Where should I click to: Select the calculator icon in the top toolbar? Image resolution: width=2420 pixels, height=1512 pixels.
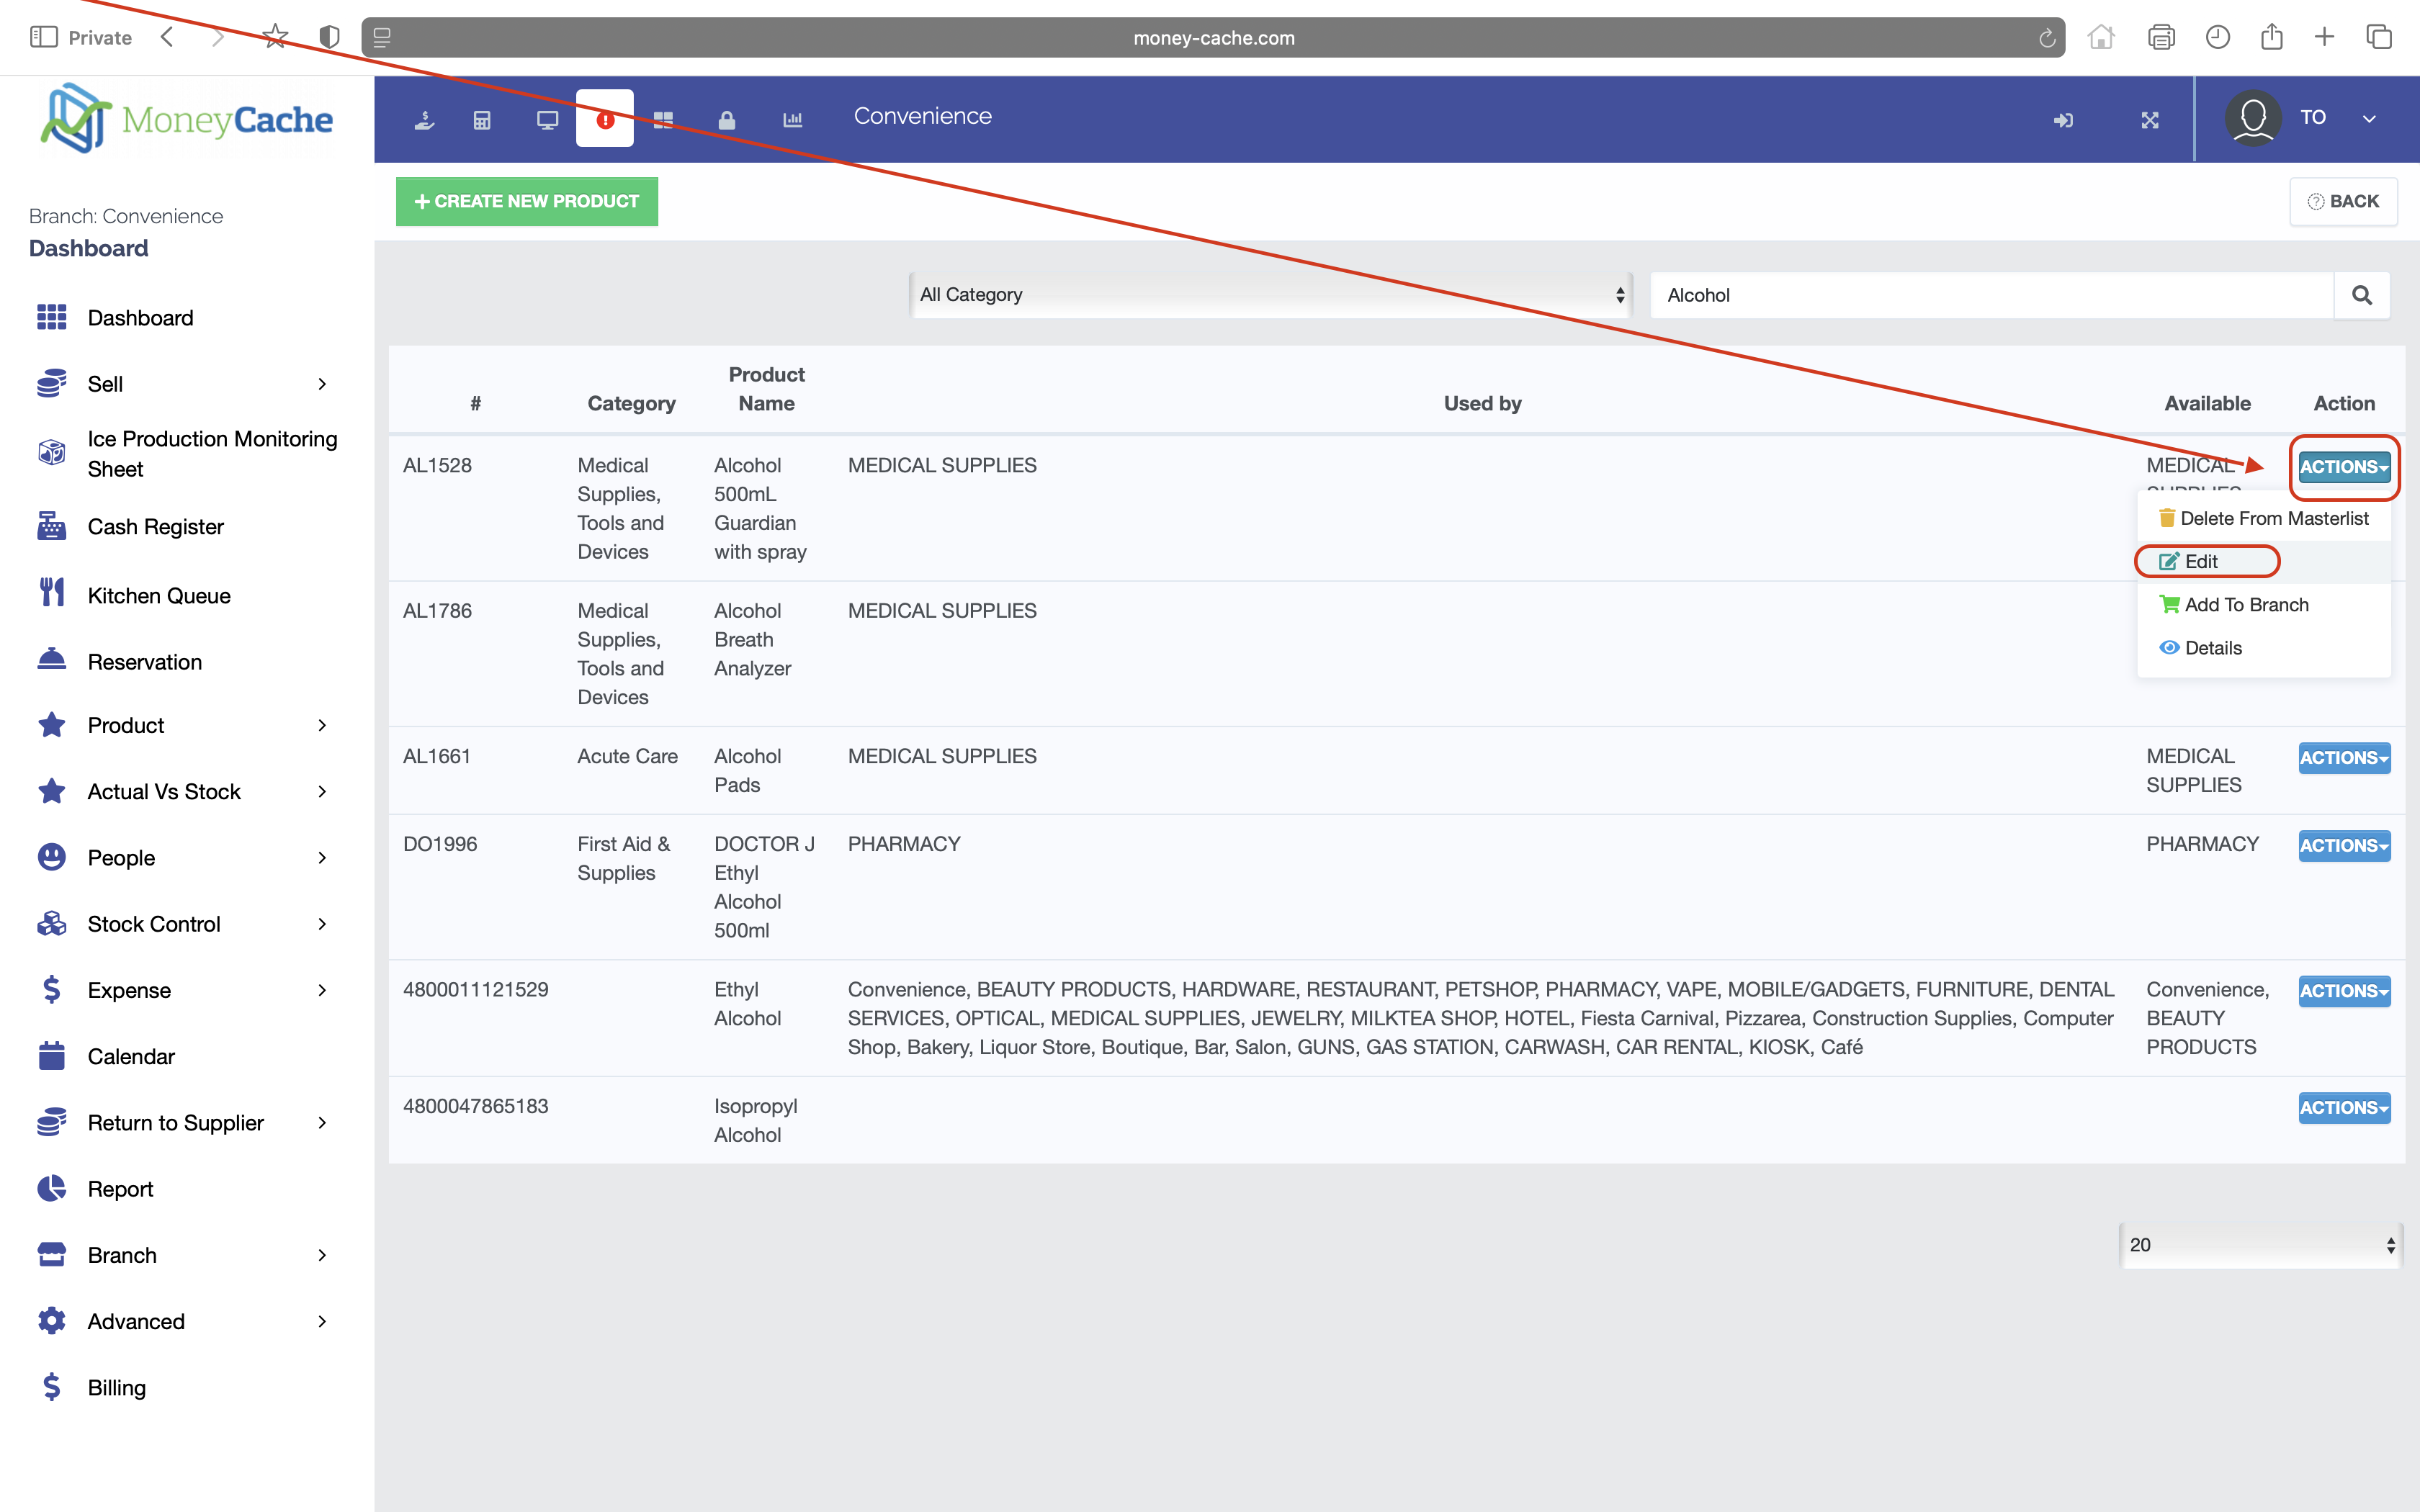483,118
